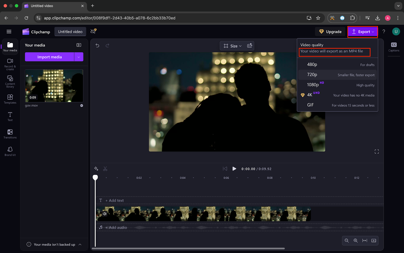Open the Content library sidebar
Screen dimensions: 404x253
click(x=10, y=81)
